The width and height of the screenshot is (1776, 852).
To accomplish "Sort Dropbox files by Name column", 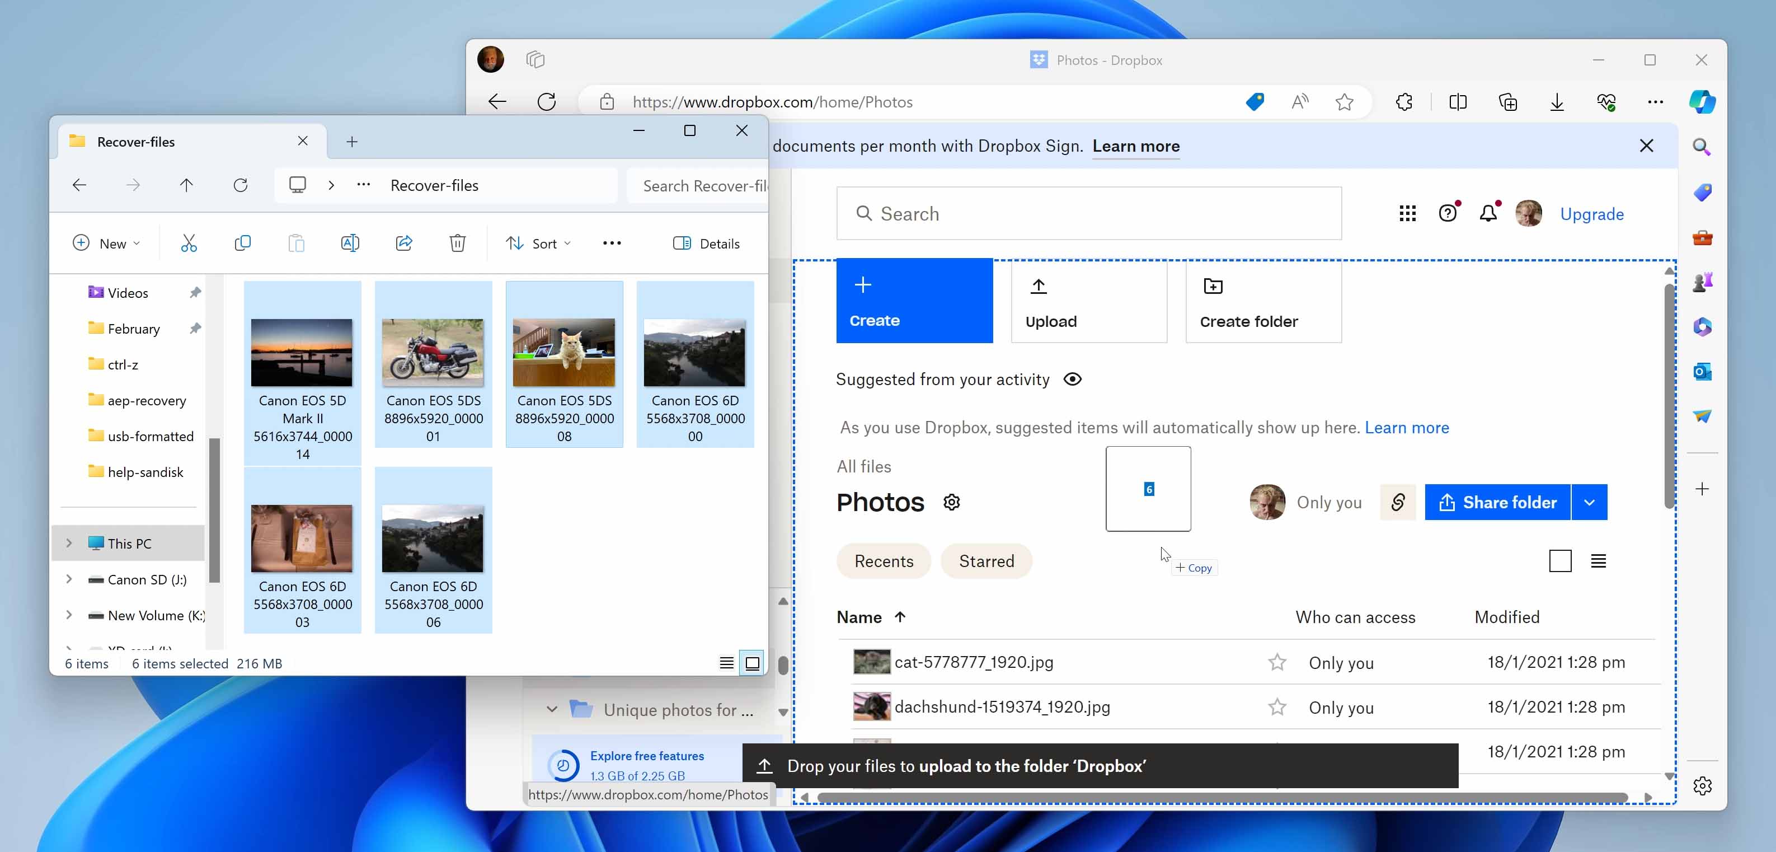I will tap(871, 617).
